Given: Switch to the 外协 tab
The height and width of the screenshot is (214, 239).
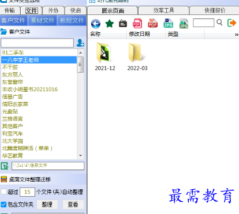Looking at the screenshot, I should [x=54, y=10].
